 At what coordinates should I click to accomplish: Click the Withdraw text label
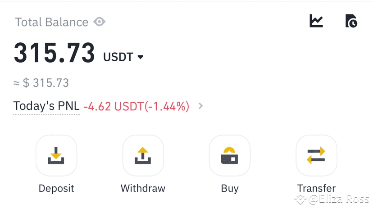pyautogui.click(x=143, y=188)
